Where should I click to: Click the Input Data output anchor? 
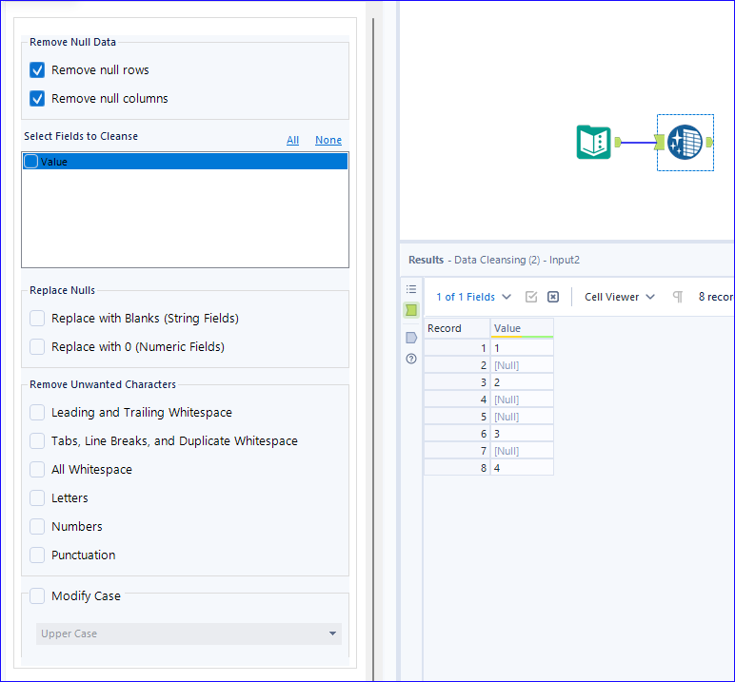click(x=618, y=142)
